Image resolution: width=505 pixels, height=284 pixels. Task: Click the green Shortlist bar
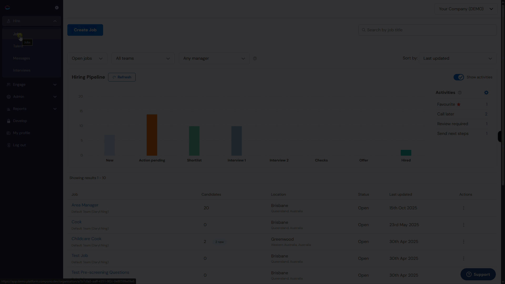click(194, 141)
